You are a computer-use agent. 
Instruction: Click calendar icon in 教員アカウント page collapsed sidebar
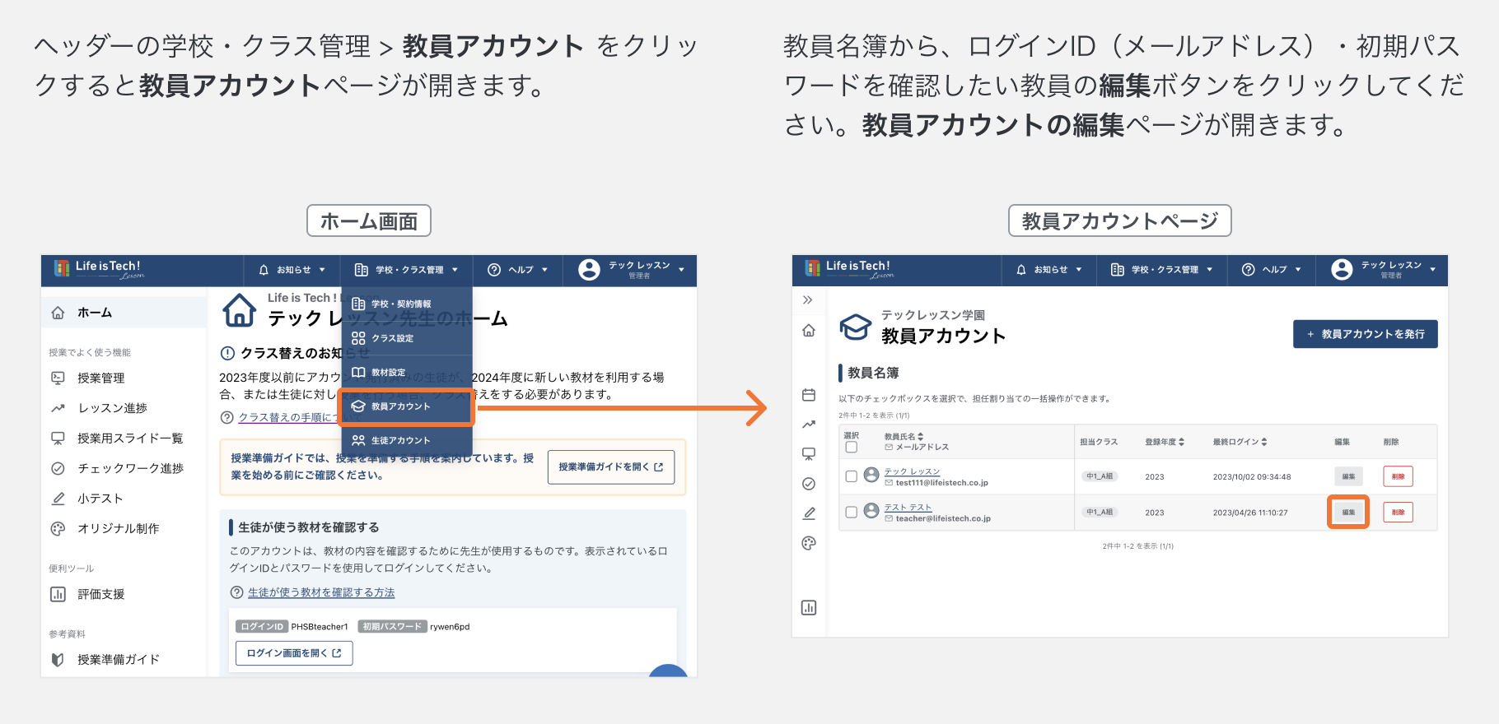point(809,395)
